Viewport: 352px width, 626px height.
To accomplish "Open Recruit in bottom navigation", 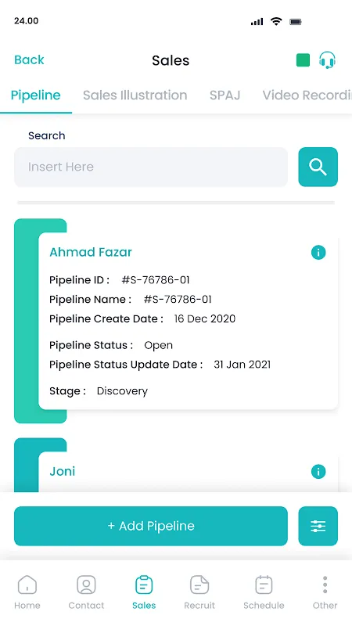I will coord(199,592).
